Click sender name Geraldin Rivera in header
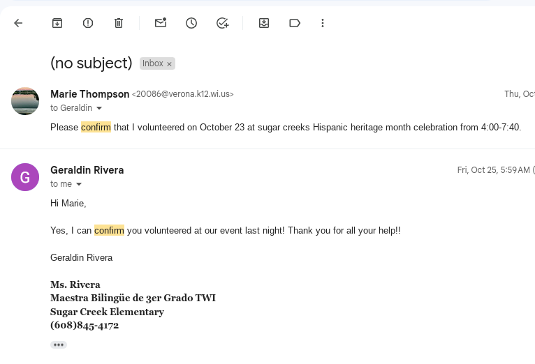 pos(87,170)
